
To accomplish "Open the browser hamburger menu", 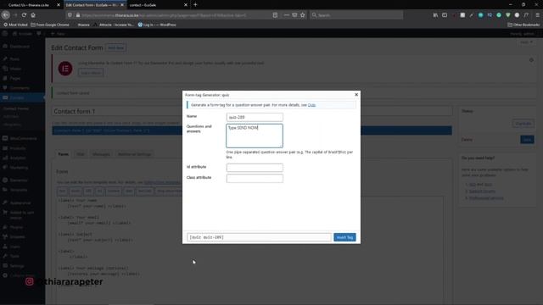I will [x=537, y=15].
